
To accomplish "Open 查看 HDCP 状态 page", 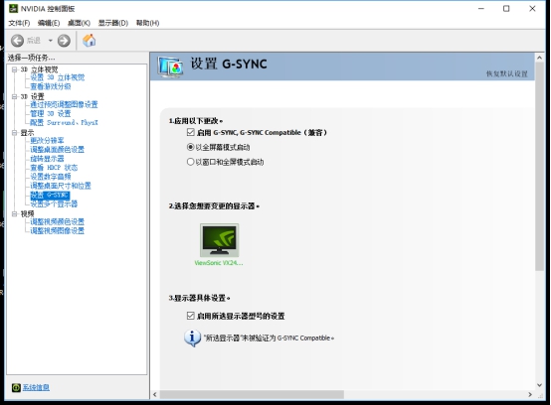I will 54,168.
